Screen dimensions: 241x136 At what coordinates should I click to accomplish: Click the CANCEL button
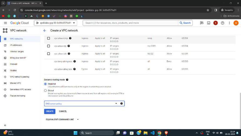(x=63, y=112)
